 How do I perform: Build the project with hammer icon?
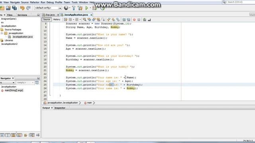click(x=74, y=8)
